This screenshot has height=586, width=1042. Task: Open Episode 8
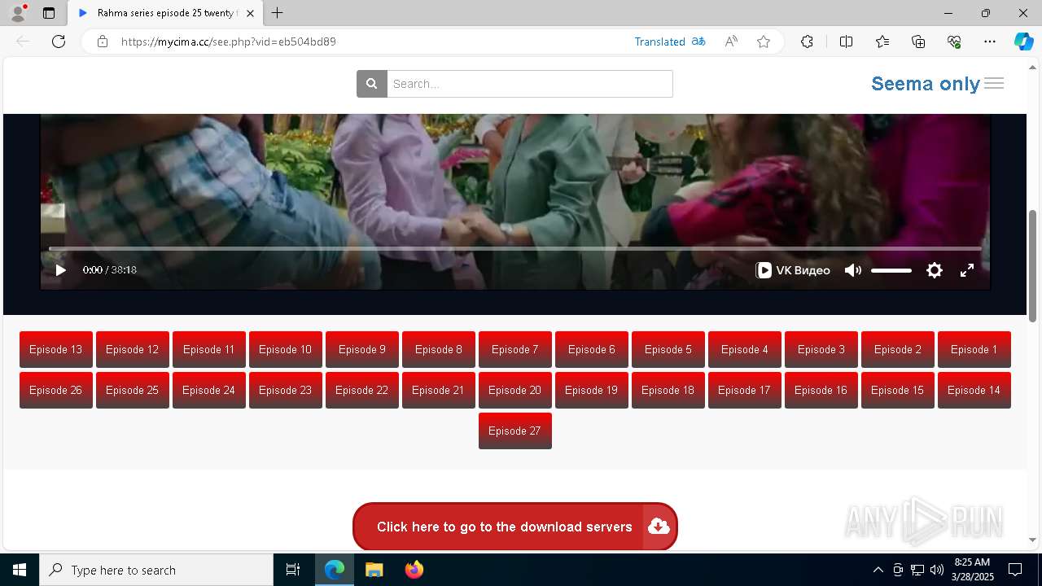pyautogui.click(x=439, y=349)
